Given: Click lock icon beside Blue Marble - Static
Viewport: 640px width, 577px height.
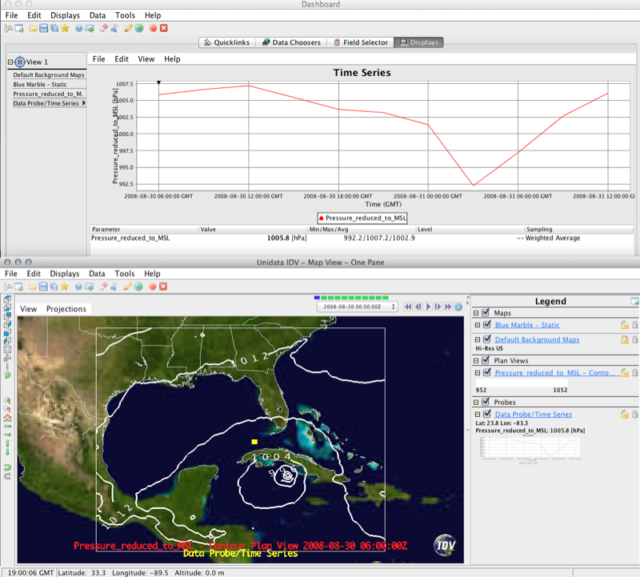Looking at the screenshot, I should click(x=624, y=325).
